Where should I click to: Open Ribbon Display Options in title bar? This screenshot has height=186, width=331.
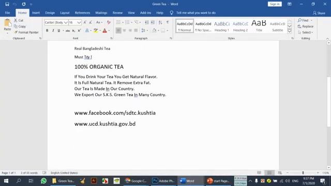290,4
